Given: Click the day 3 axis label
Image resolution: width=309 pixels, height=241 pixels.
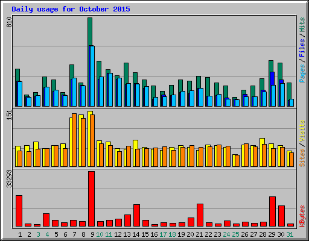Looking at the screenshot, I should (x=38, y=234).
